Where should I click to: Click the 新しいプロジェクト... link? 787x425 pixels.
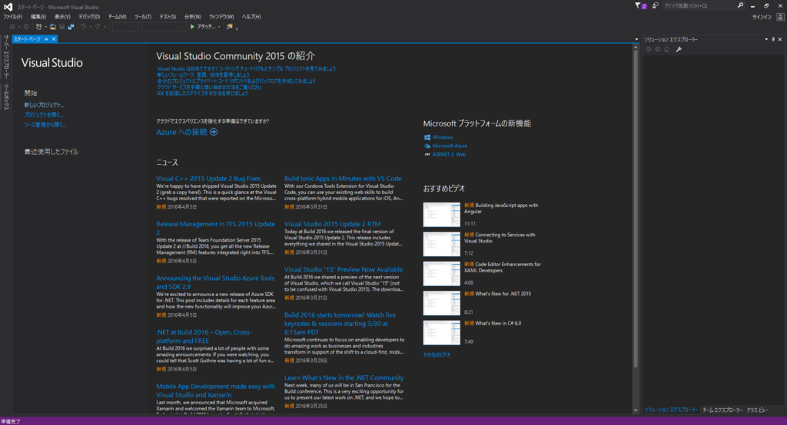click(x=44, y=105)
